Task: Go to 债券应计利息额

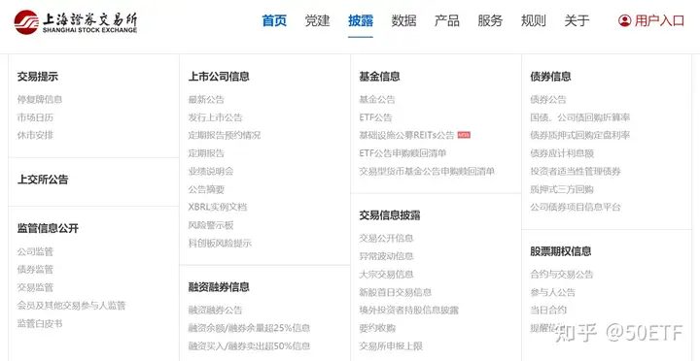Action: 562,153
